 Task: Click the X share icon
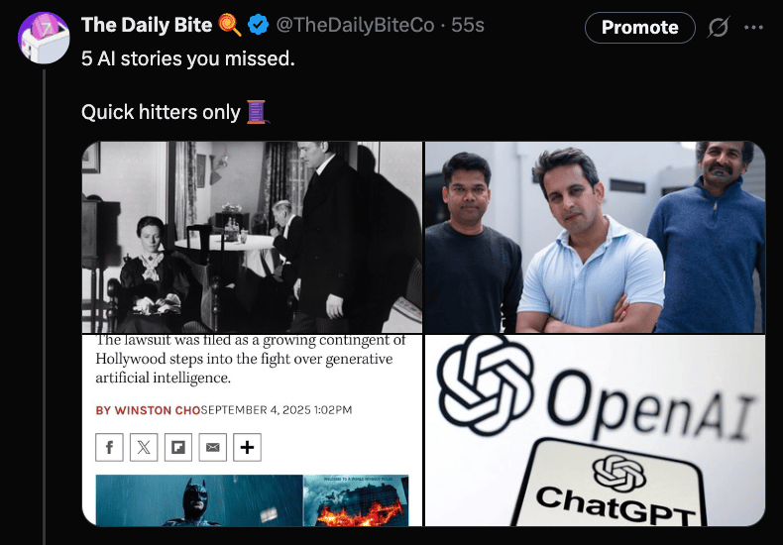[144, 447]
